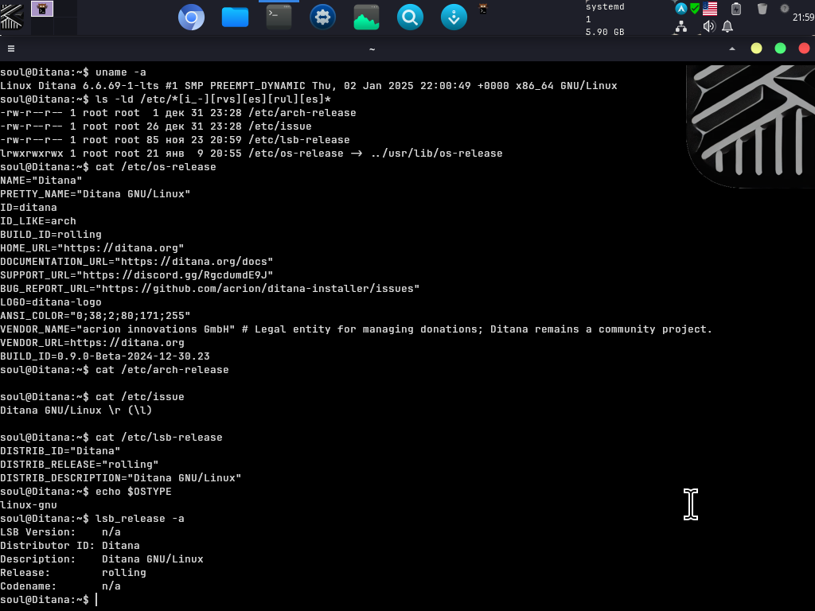Close the terminal with the red button
815x611 pixels.
(804, 49)
